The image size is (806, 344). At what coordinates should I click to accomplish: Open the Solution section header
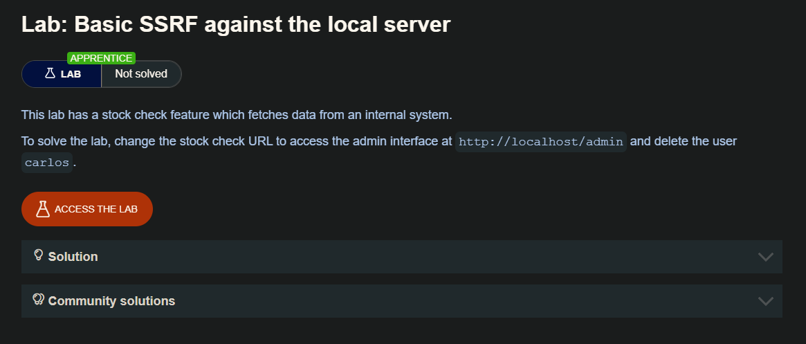click(401, 257)
